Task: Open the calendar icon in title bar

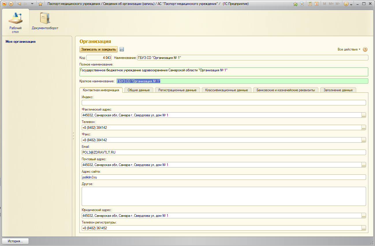Action: click(316, 4)
